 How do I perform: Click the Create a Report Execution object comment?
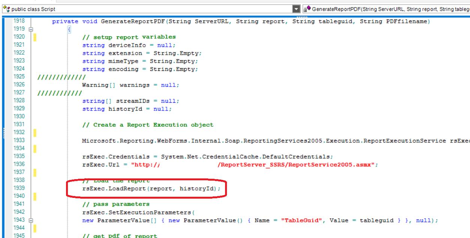click(x=148, y=125)
